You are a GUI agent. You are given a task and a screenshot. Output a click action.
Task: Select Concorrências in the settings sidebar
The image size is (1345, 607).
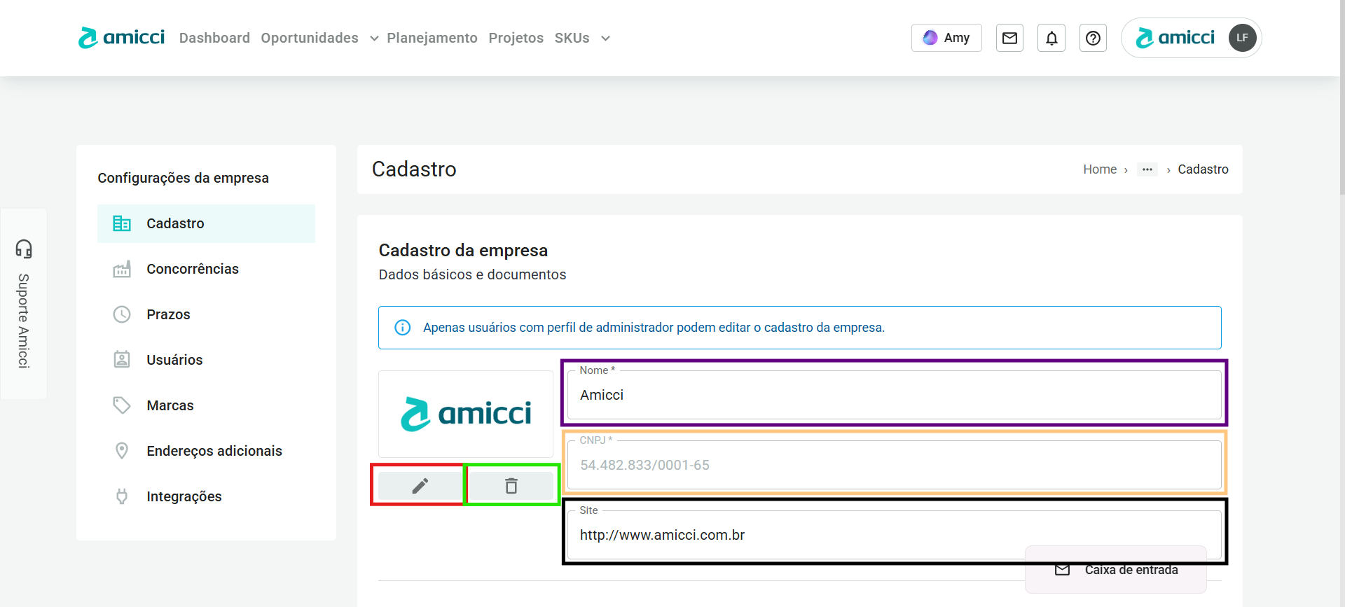pyautogui.click(x=193, y=269)
